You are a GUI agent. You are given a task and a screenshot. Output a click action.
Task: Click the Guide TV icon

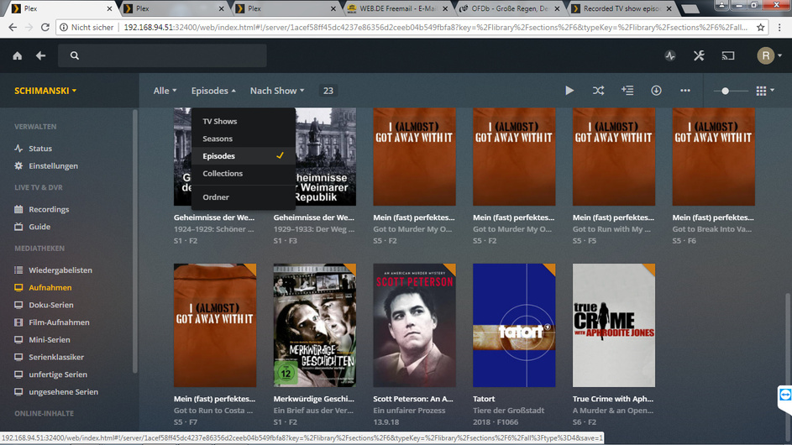18,227
